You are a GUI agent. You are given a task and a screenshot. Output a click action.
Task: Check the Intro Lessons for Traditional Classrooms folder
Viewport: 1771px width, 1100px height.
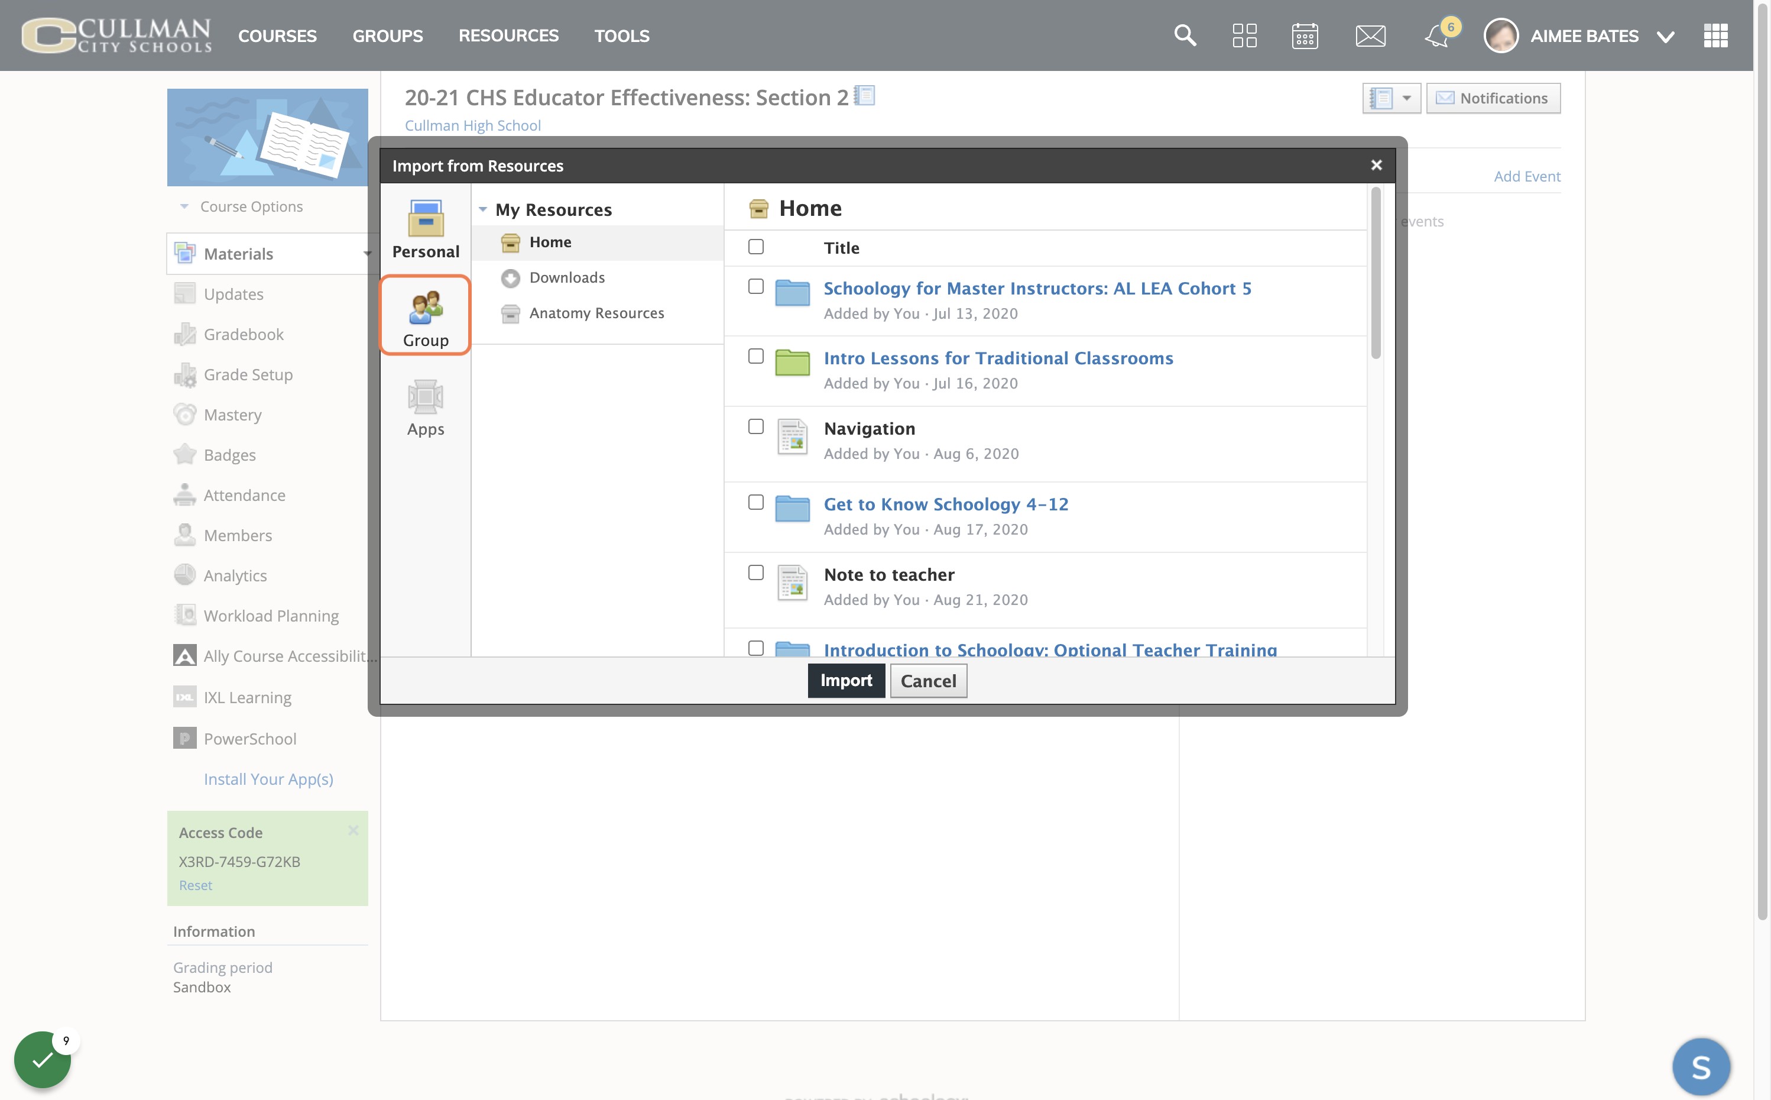point(756,356)
